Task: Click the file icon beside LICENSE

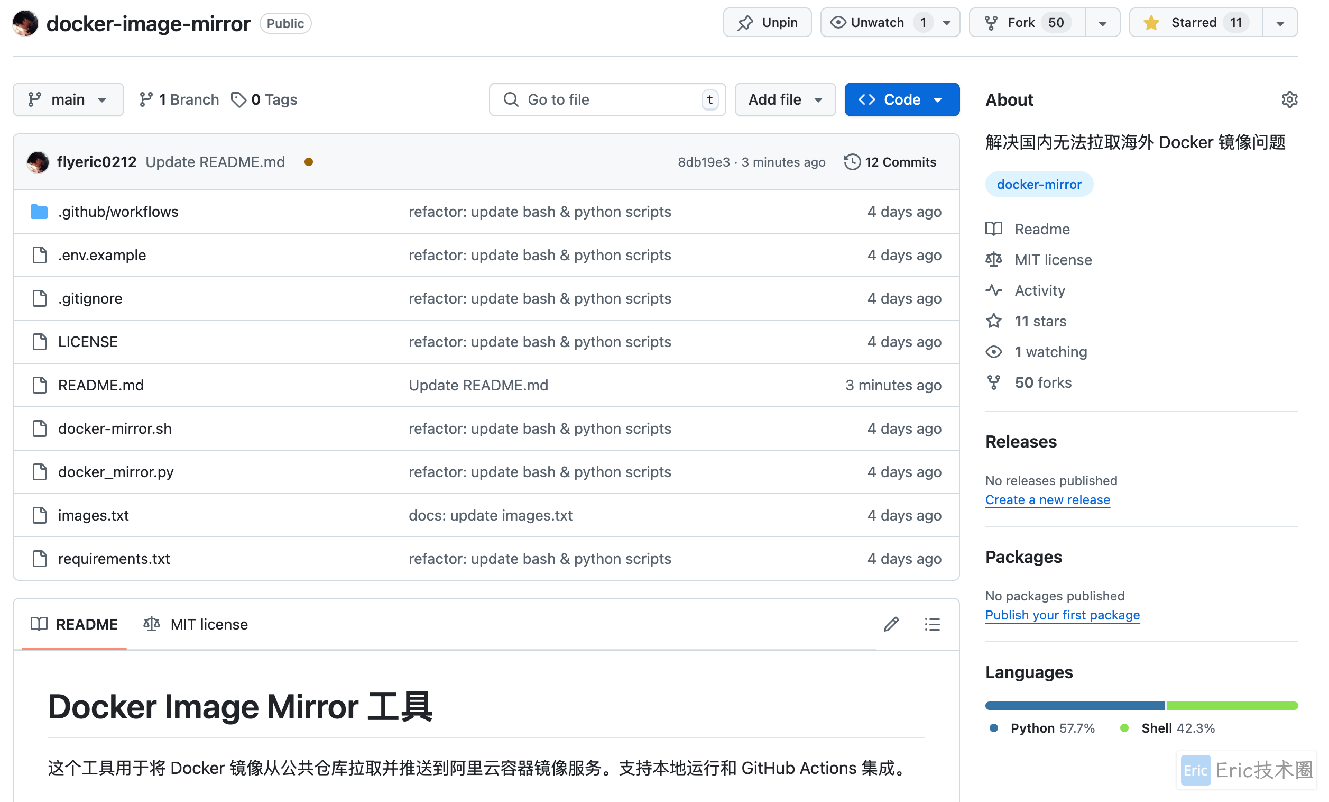Action: tap(39, 342)
